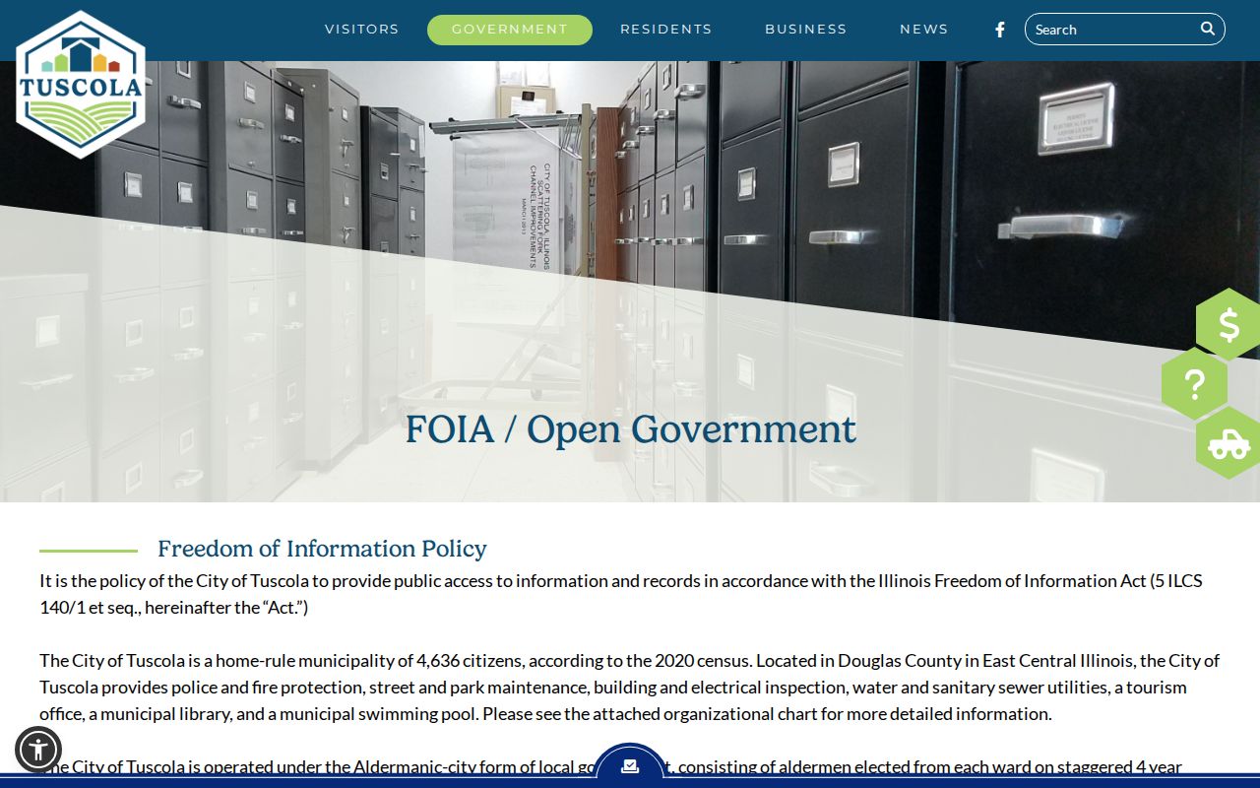Select the Government menu item
The height and width of the screenshot is (788, 1260).
tap(510, 30)
